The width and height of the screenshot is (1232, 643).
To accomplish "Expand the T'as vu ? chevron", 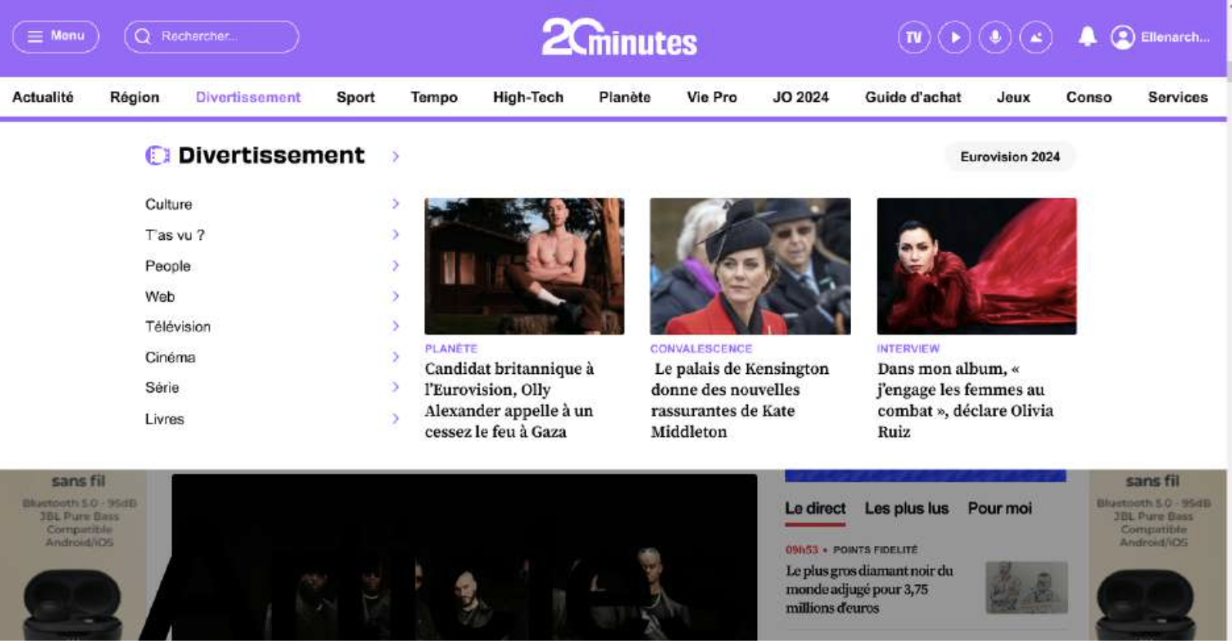I will [396, 234].
